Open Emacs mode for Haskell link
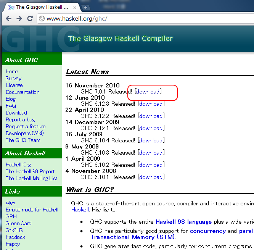 pyautogui.click(x=32, y=210)
